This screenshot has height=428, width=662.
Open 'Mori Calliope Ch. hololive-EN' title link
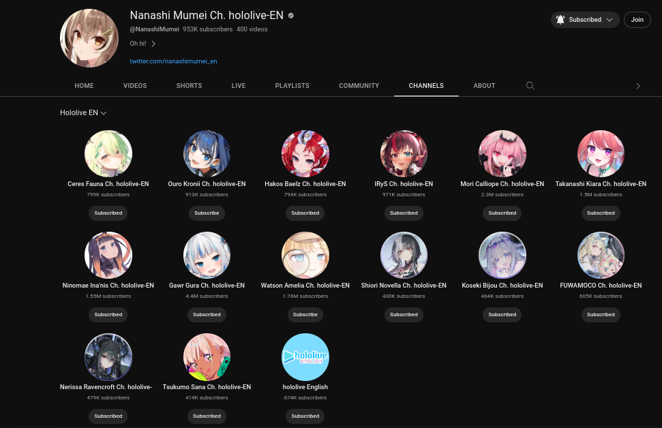point(502,184)
